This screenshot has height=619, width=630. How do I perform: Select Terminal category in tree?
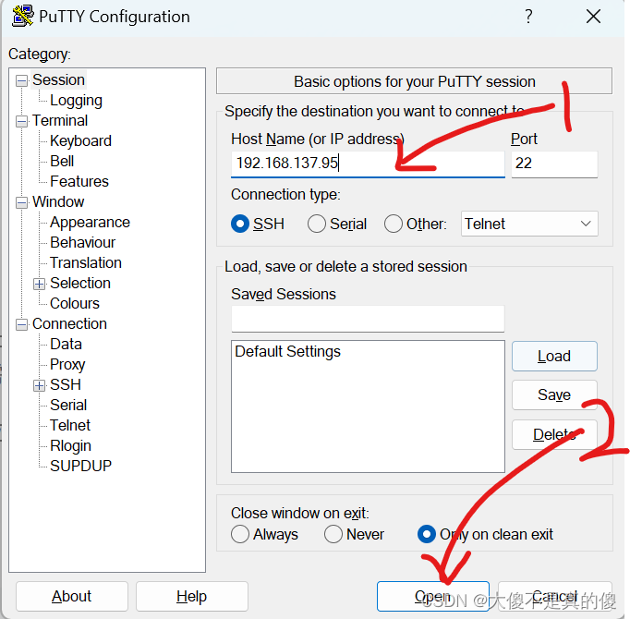click(x=60, y=121)
